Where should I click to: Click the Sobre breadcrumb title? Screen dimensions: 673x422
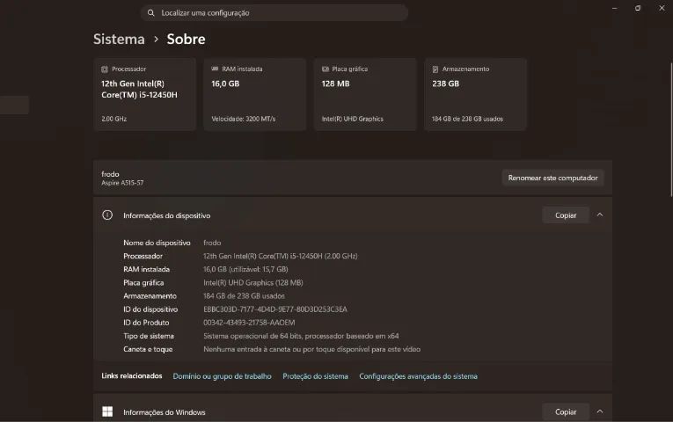[x=186, y=39]
